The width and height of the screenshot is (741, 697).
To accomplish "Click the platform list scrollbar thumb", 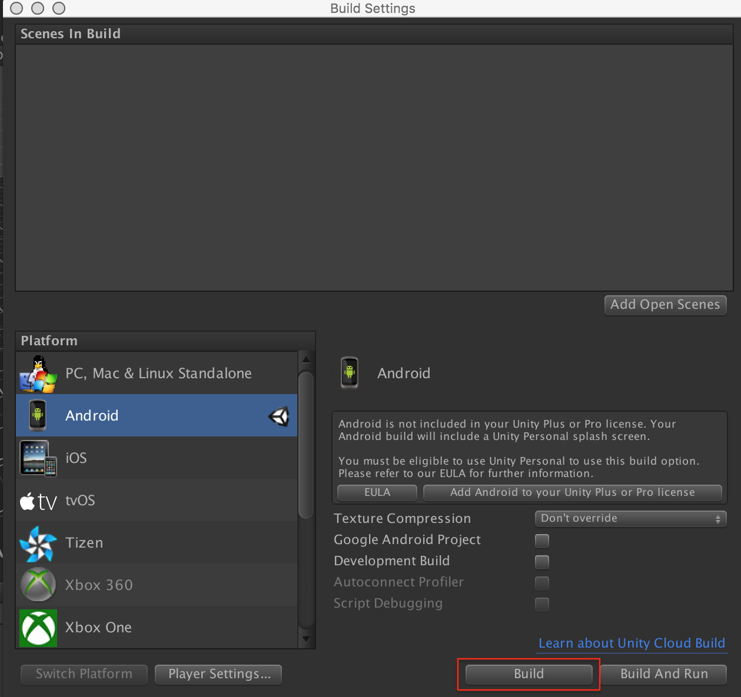I will pos(305,445).
